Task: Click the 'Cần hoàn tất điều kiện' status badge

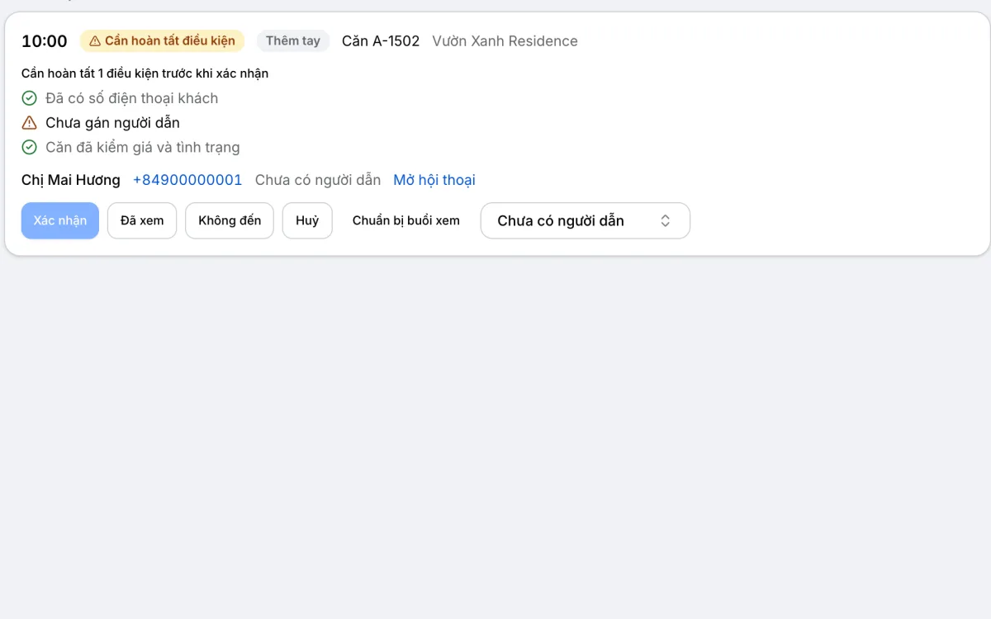Action: click(x=163, y=41)
